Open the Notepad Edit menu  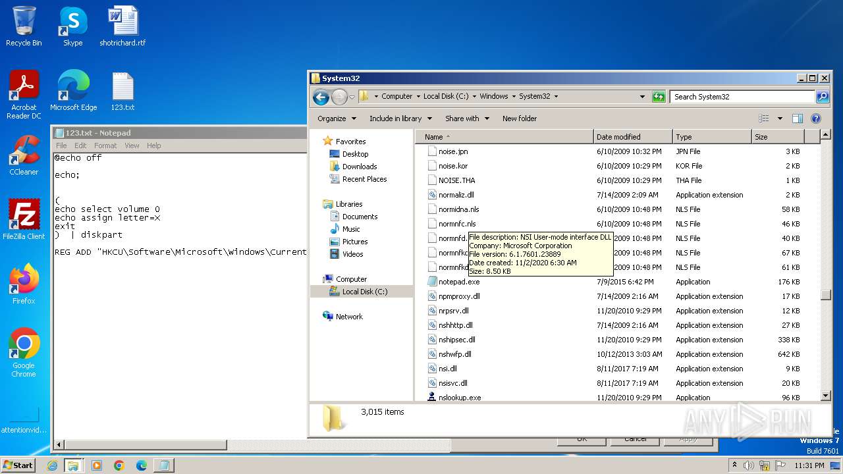[x=80, y=145]
